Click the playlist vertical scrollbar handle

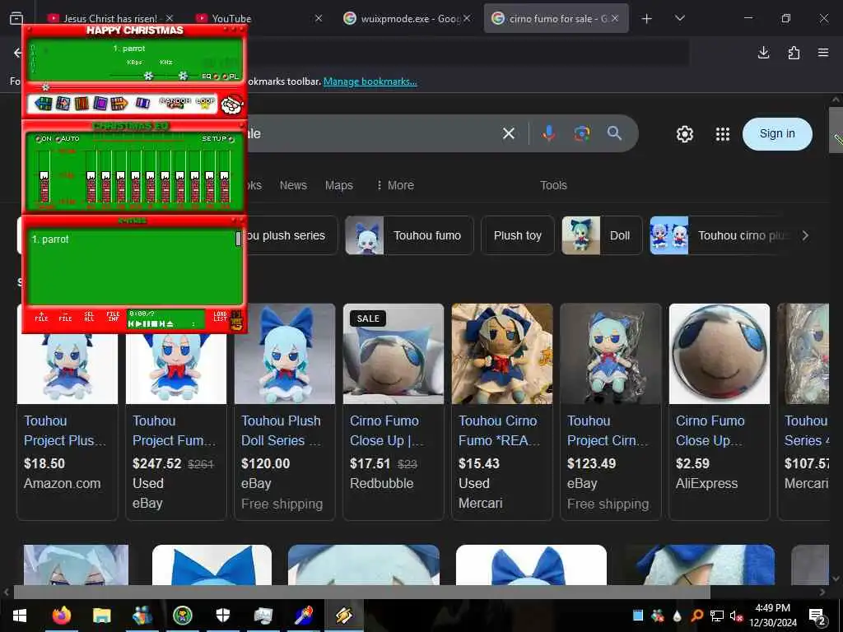238,239
